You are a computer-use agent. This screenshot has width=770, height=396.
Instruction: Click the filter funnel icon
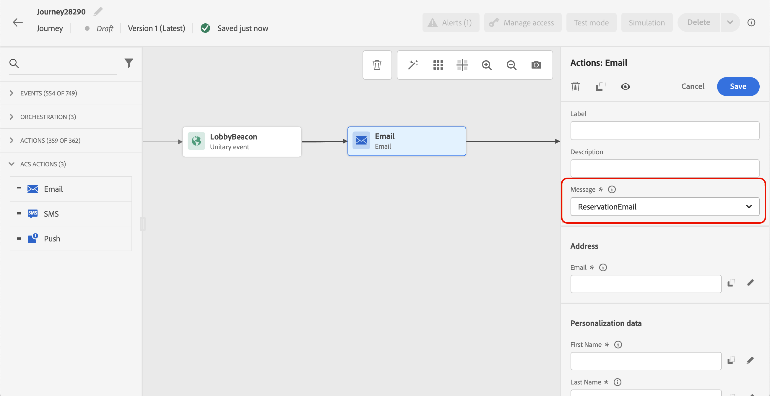pos(129,63)
